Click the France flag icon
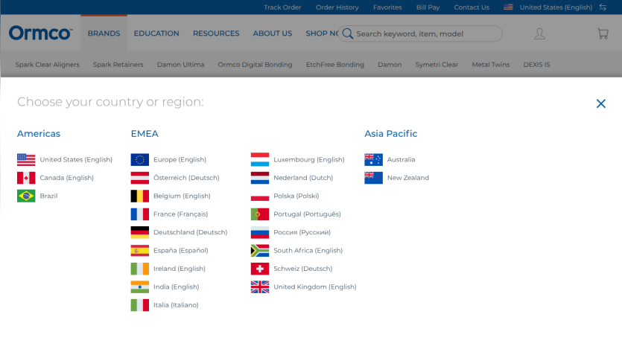Screen dimensions: 622x349 click(140, 214)
